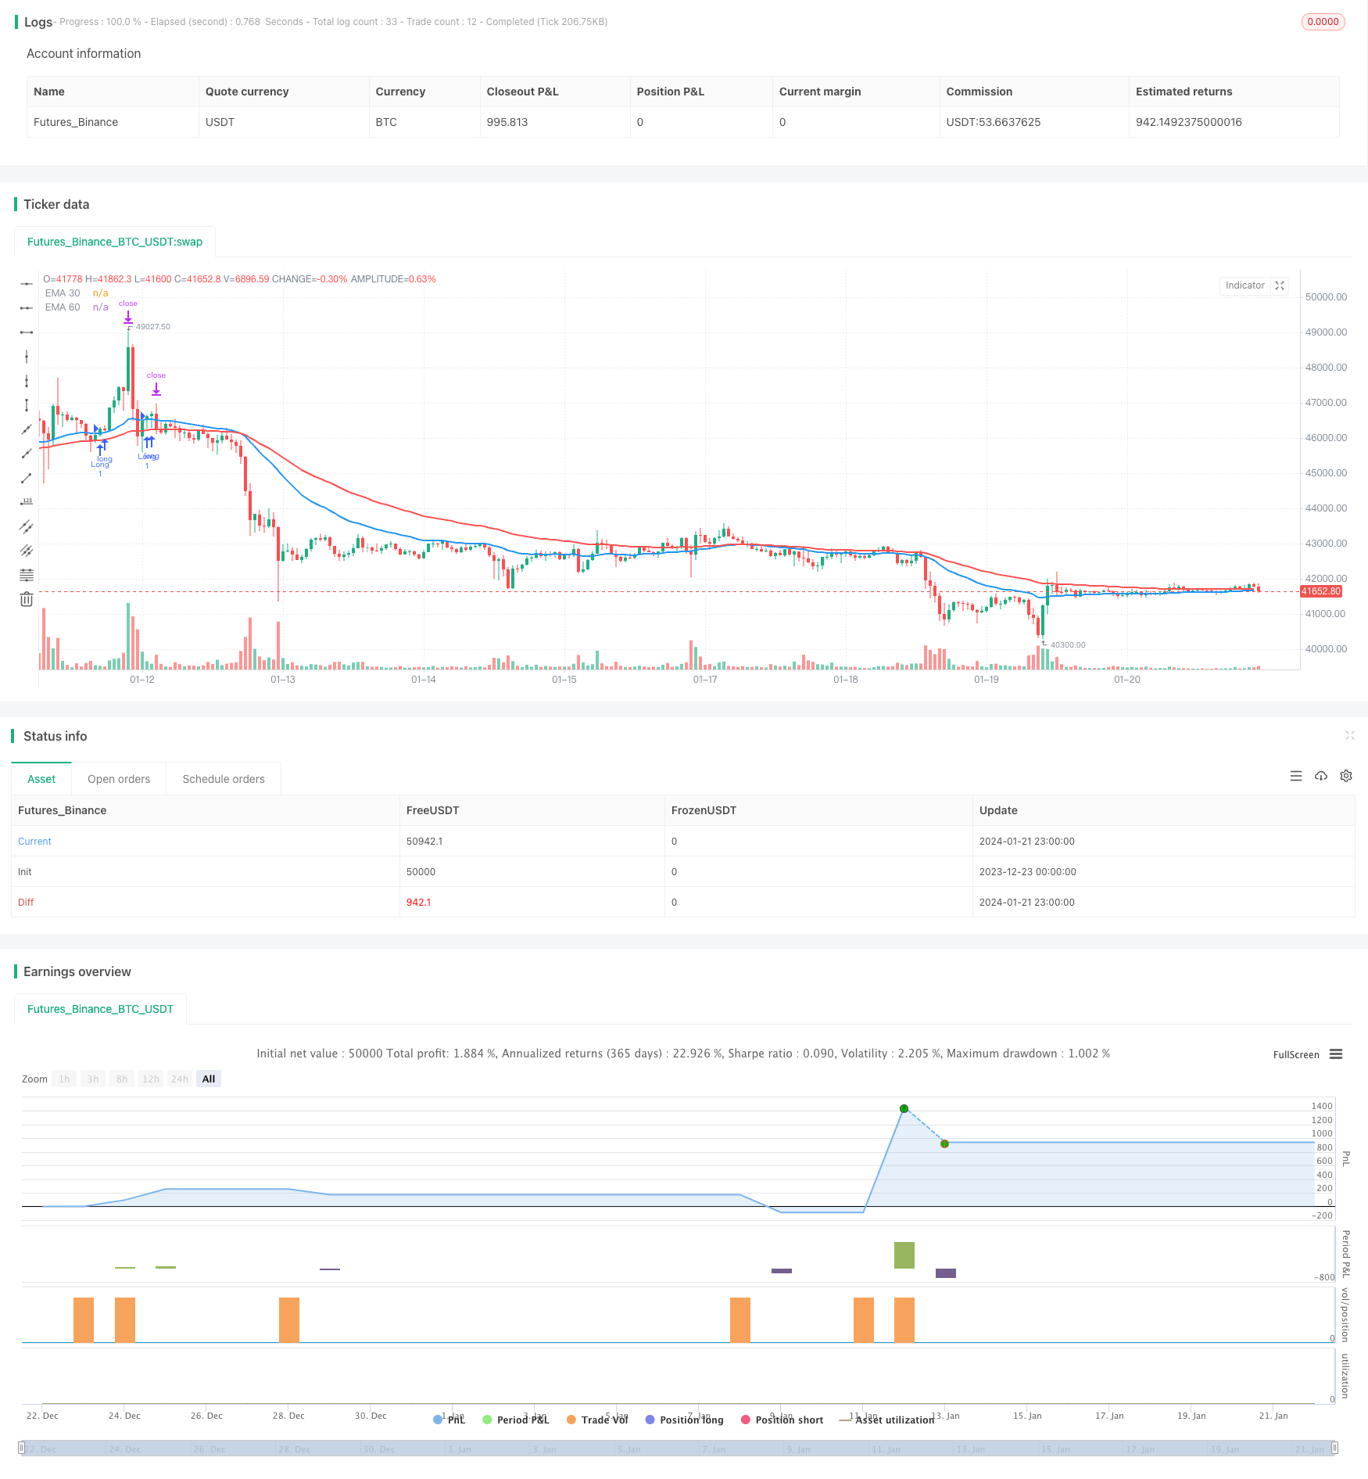Screen dimensions: 1368x1479
Task: Download asset data via the cloud icon
Action: 1321,776
